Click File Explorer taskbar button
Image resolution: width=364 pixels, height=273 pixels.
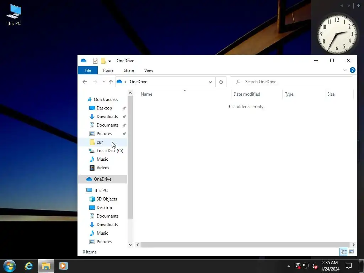coord(46,266)
